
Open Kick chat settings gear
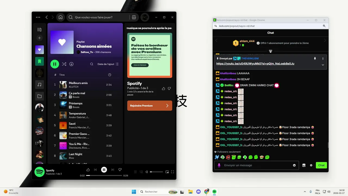311,165
